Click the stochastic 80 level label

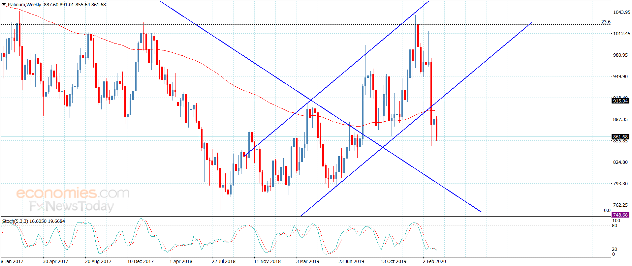tap(615, 225)
